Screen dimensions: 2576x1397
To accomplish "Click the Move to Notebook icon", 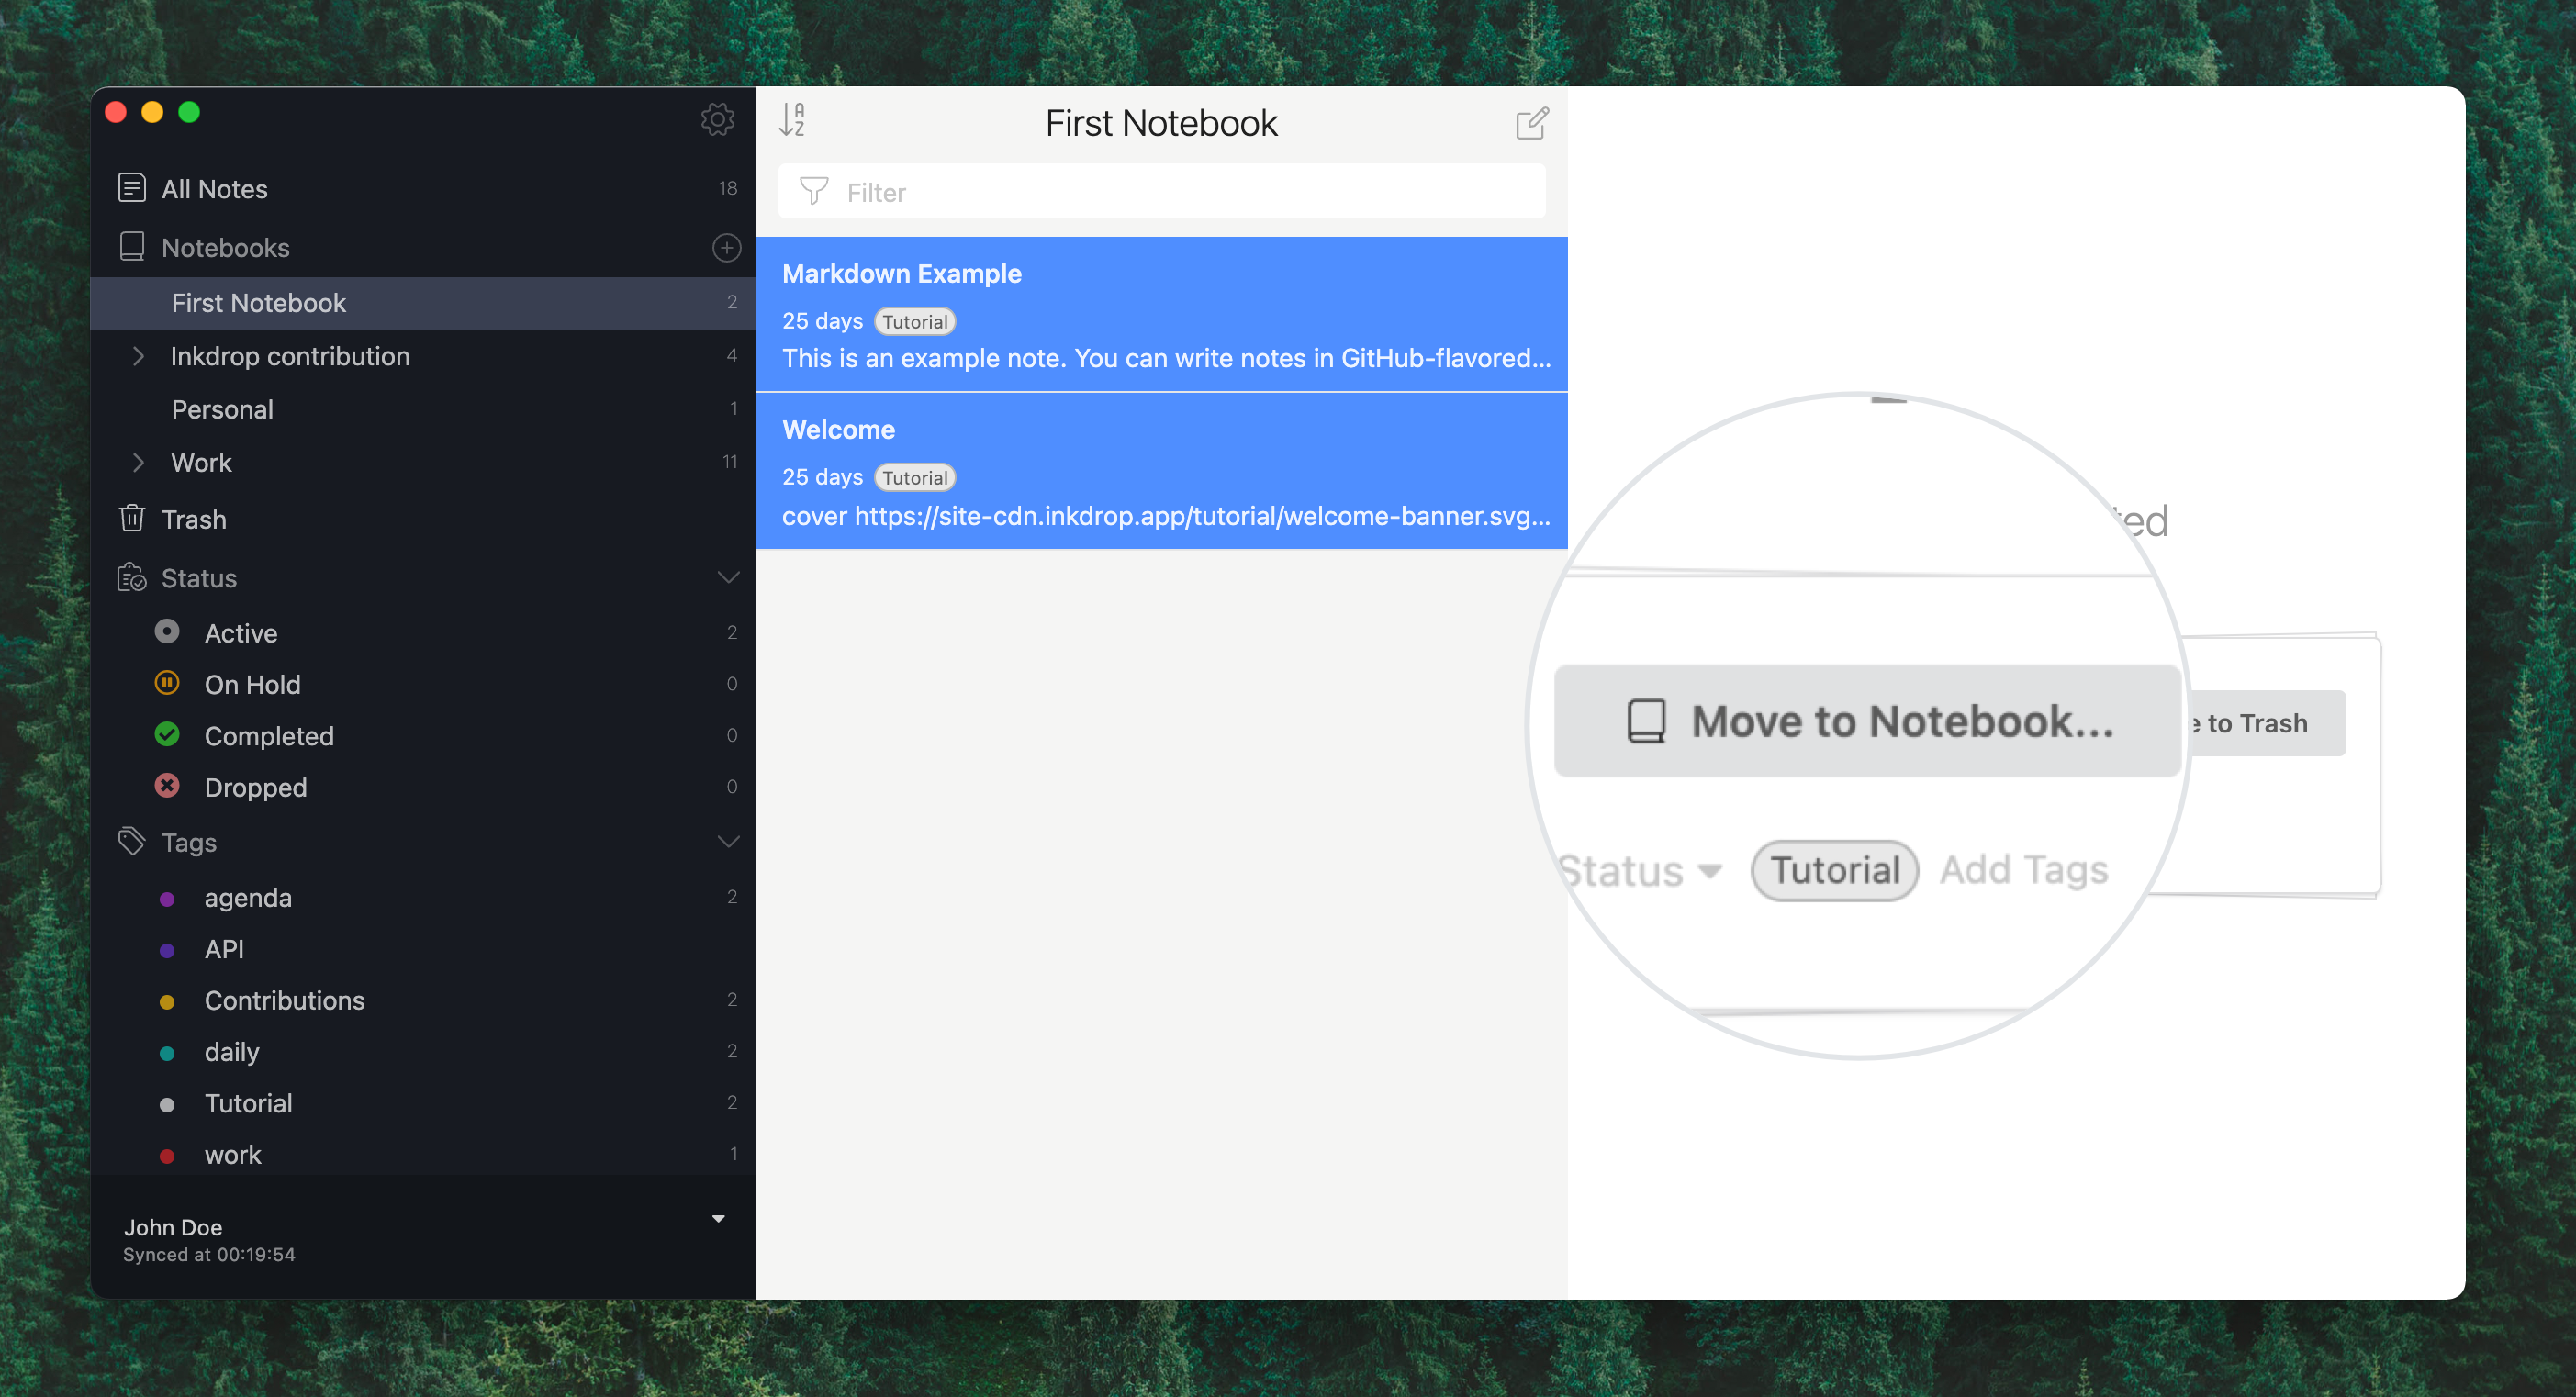I will click(x=1645, y=719).
